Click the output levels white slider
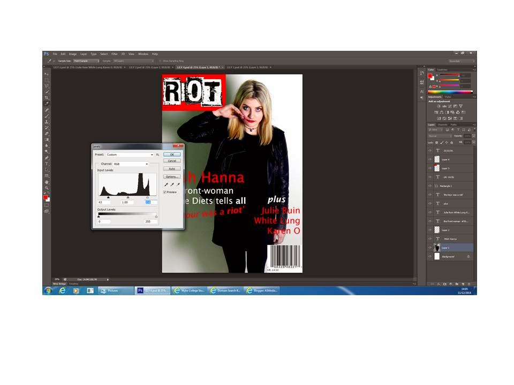Screen dimensions: 514x385 pos(156,217)
